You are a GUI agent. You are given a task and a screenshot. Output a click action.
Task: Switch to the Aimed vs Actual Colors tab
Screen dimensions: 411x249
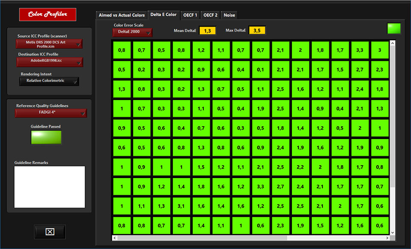122,15
